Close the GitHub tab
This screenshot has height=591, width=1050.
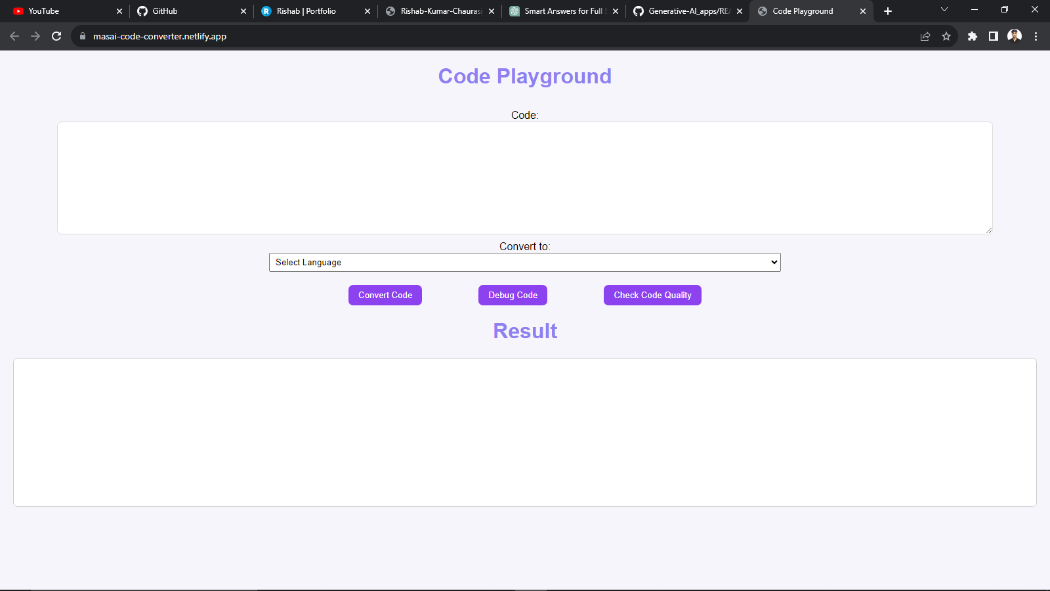pos(243,11)
